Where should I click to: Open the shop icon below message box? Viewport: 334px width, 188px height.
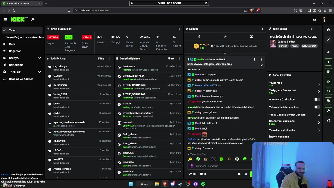point(203,174)
